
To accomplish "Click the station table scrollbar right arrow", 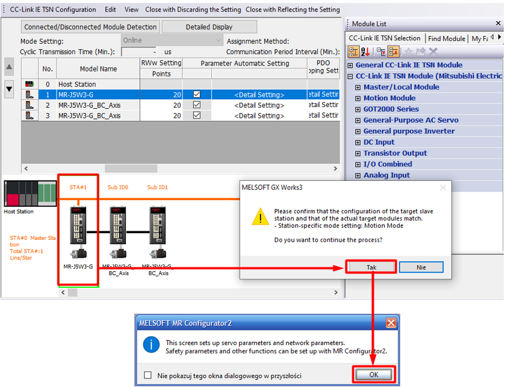I will [335, 168].
